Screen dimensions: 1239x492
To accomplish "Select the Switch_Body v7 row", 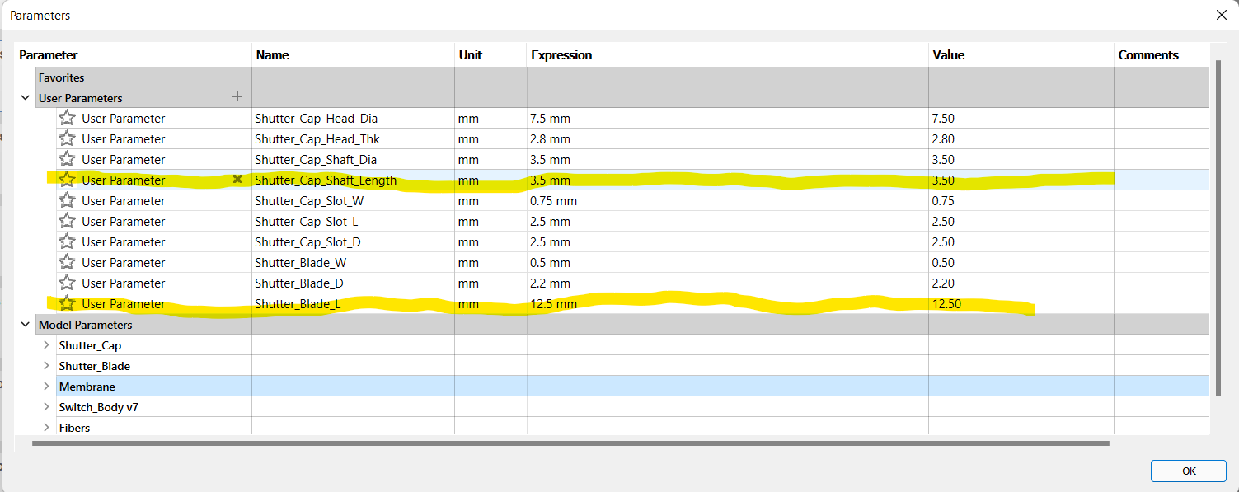I will (x=632, y=407).
